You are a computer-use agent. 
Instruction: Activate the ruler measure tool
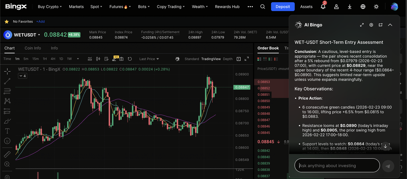[7, 154]
